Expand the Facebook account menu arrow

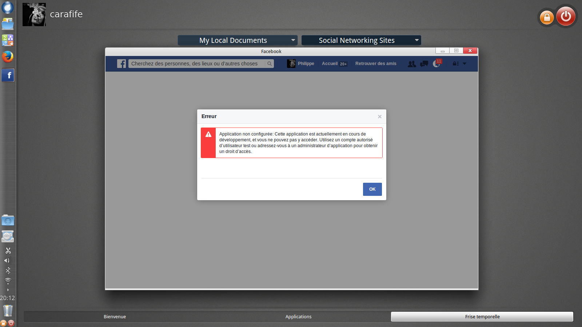pyautogui.click(x=465, y=64)
